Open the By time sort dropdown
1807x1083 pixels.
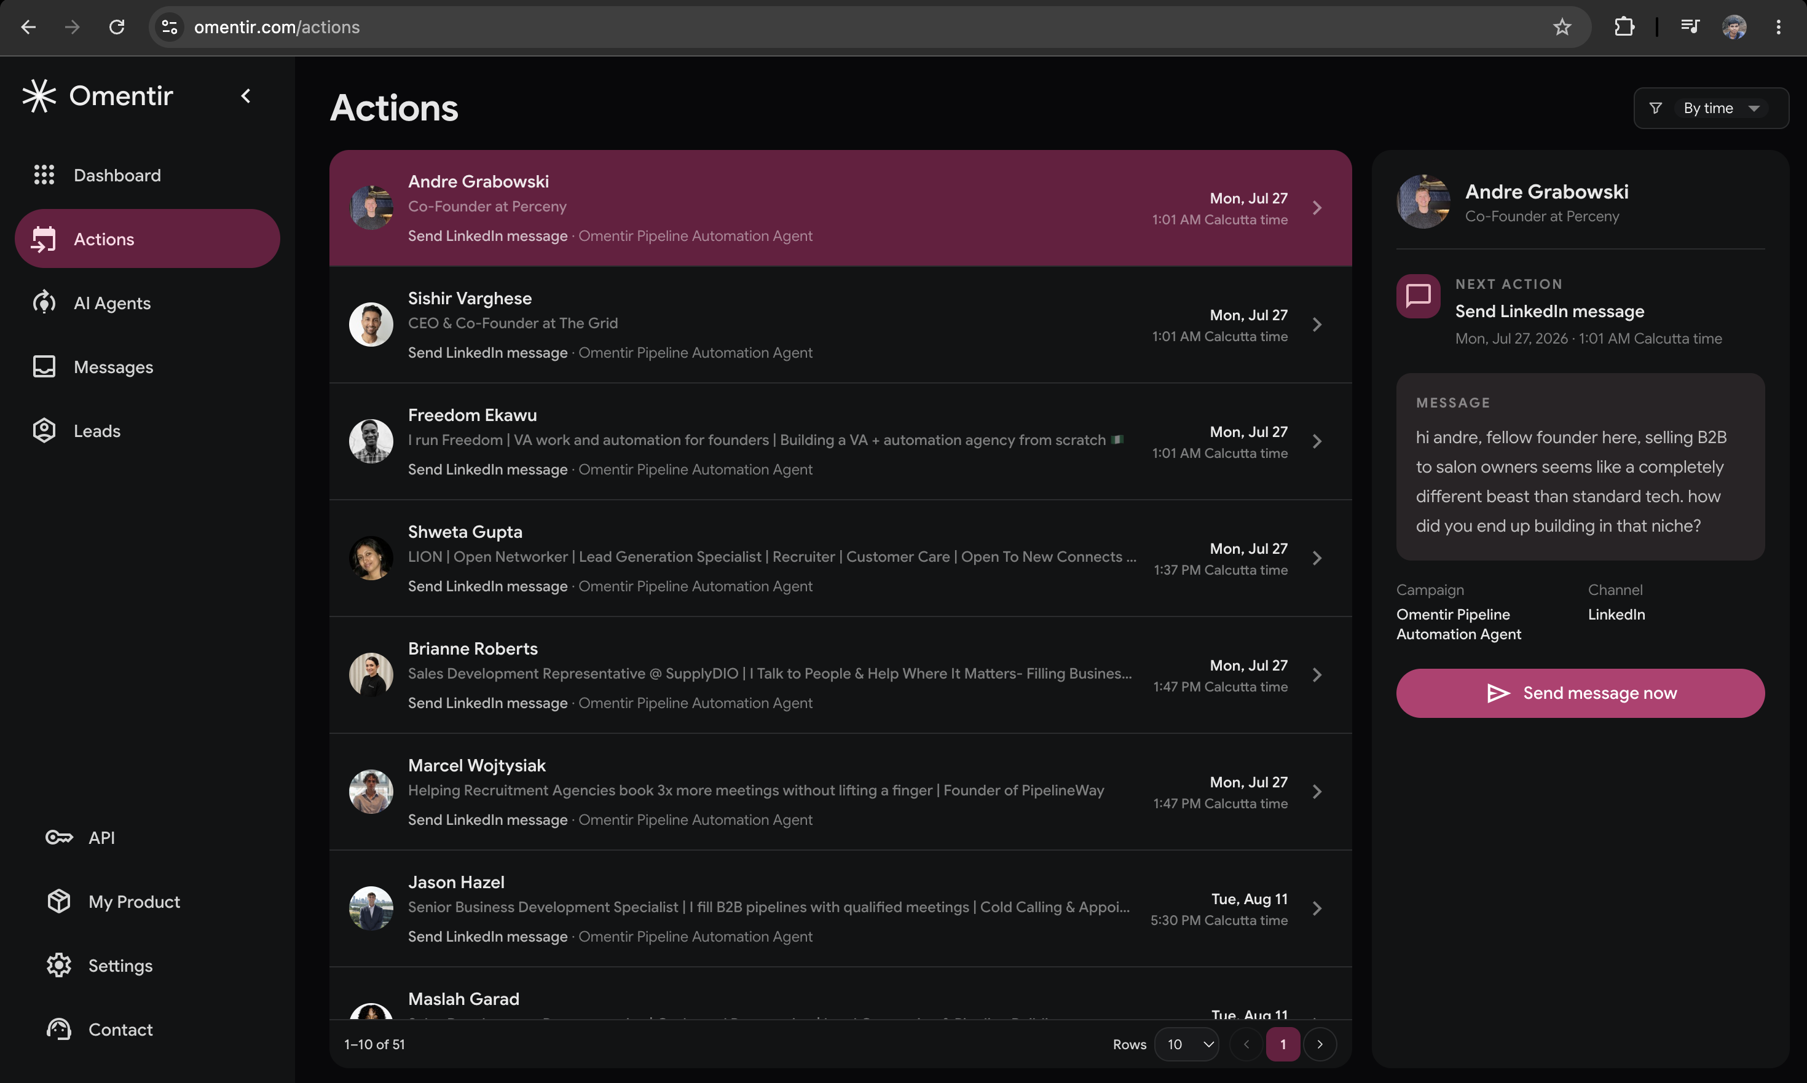point(1711,108)
